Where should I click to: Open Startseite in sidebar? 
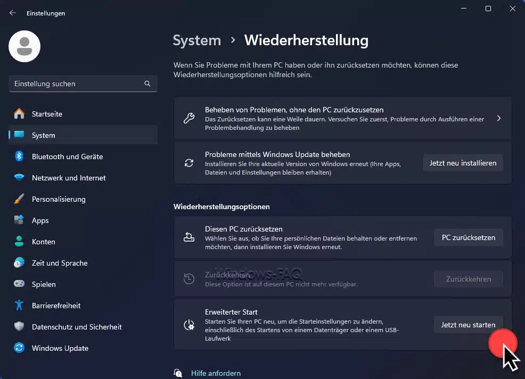pyautogui.click(x=83, y=114)
